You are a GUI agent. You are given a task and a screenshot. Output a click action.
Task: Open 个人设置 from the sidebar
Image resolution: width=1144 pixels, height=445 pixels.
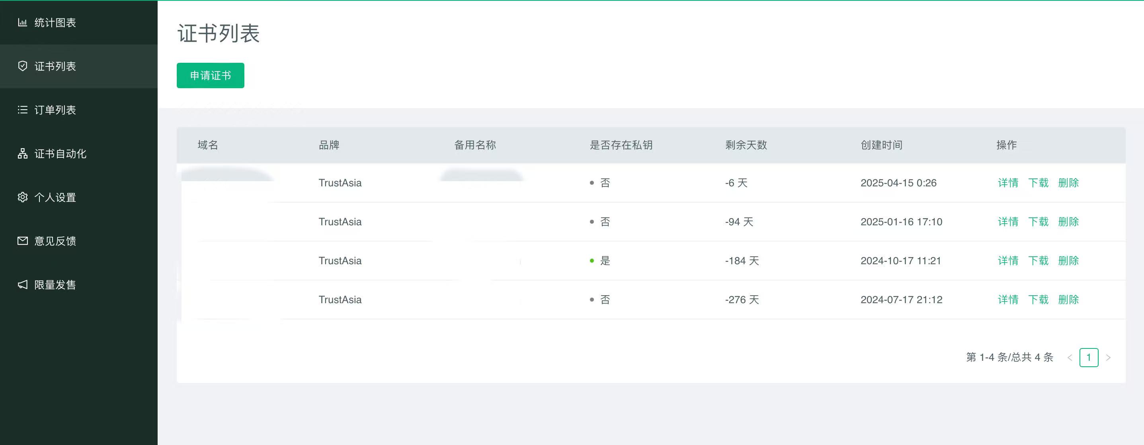[78, 197]
